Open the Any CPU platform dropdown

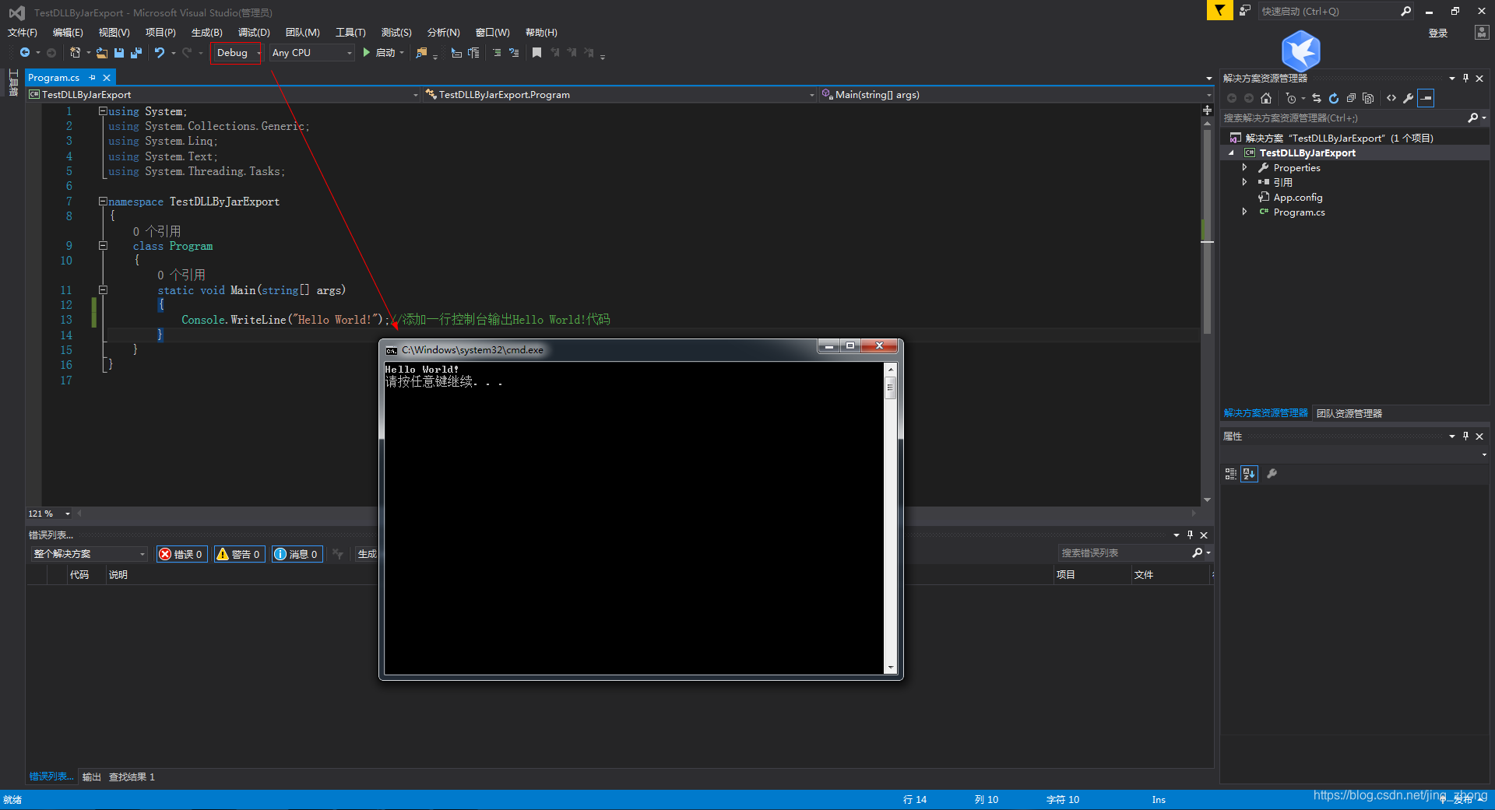[x=349, y=52]
